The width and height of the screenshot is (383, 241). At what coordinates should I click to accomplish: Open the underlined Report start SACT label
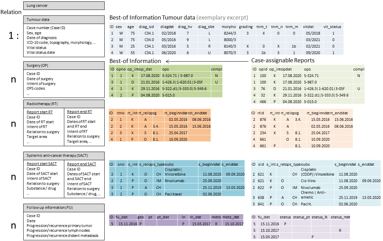tap(42, 164)
